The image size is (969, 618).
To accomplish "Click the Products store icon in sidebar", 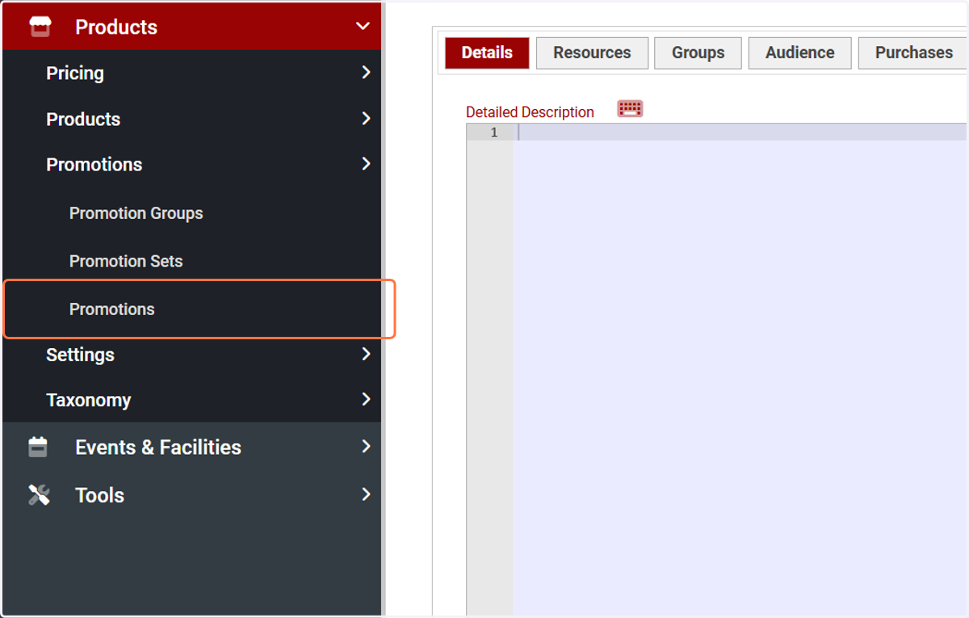I will point(40,27).
